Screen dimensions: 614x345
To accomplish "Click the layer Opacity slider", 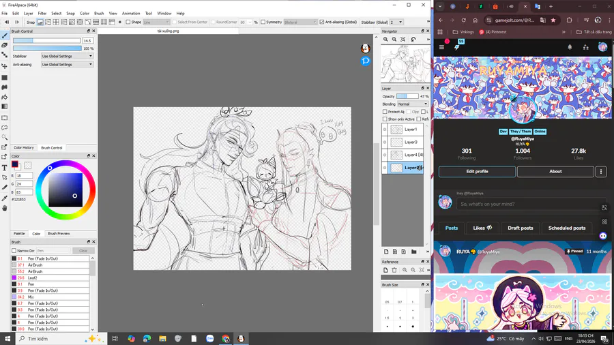I will 407,96.
